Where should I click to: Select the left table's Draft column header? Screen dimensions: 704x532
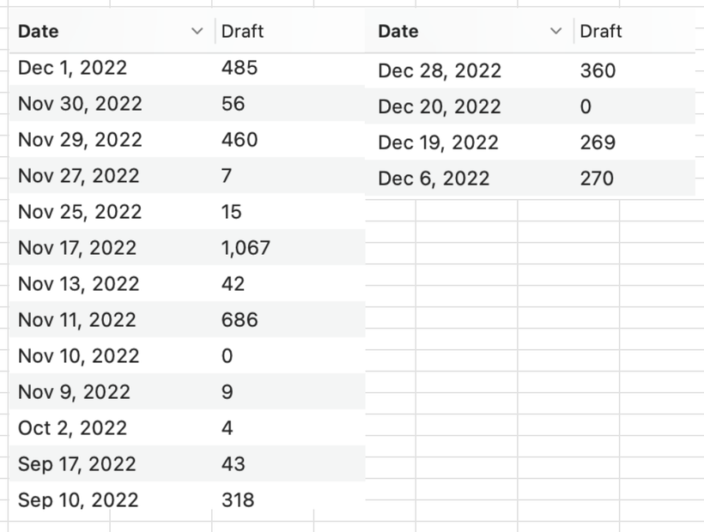click(x=290, y=32)
